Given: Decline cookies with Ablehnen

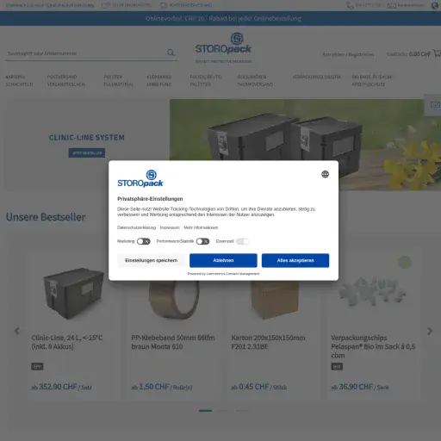Looking at the screenshot, I should point(223,260).
